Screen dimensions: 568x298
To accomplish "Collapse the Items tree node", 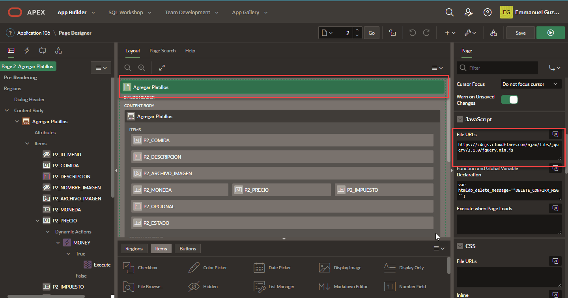I will coord(27,144).
